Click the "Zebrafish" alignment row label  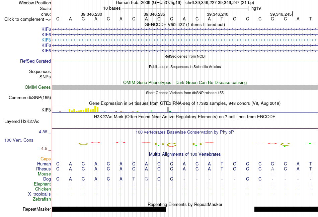(x=42, y=199)
